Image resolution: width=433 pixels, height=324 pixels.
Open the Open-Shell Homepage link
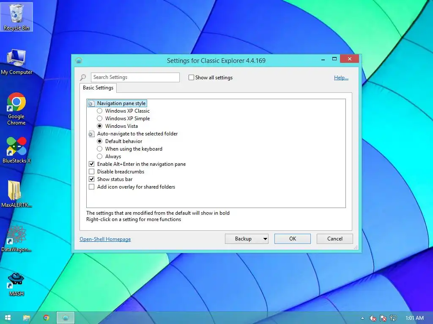(105, 239)
